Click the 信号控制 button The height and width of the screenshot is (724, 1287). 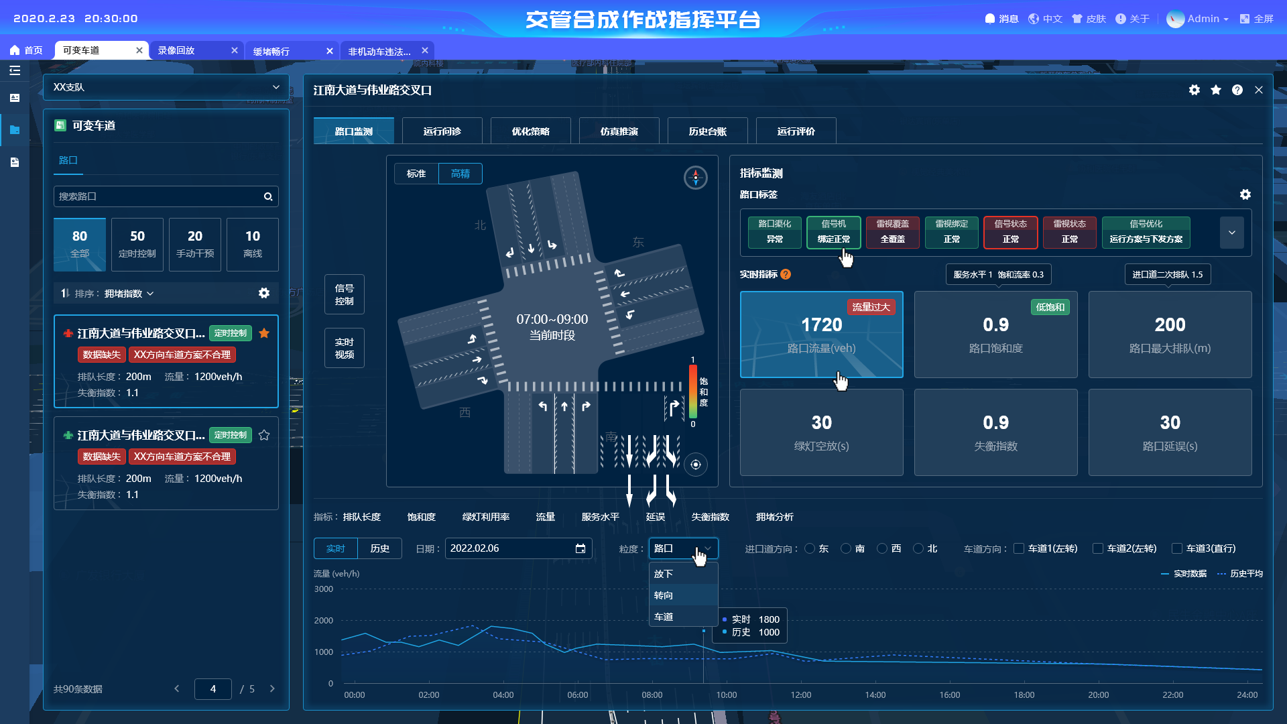click(345, 294)
